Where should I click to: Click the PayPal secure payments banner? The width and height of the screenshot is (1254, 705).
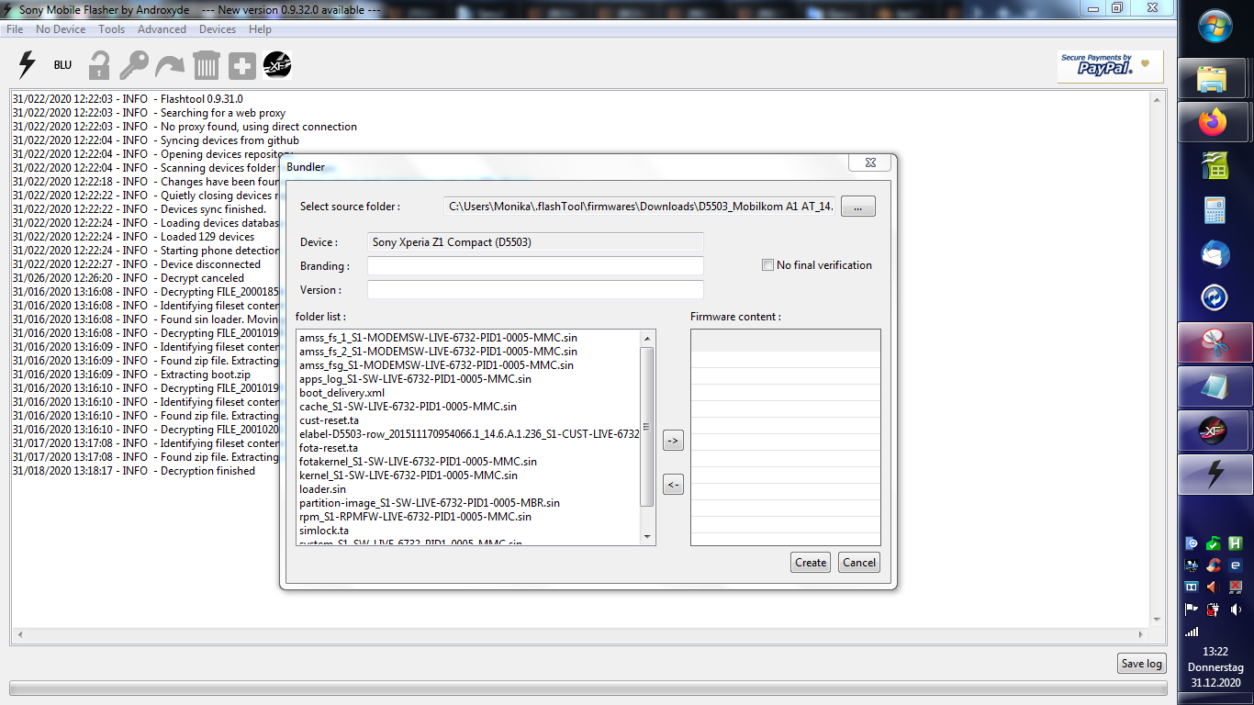[1110, 66]
